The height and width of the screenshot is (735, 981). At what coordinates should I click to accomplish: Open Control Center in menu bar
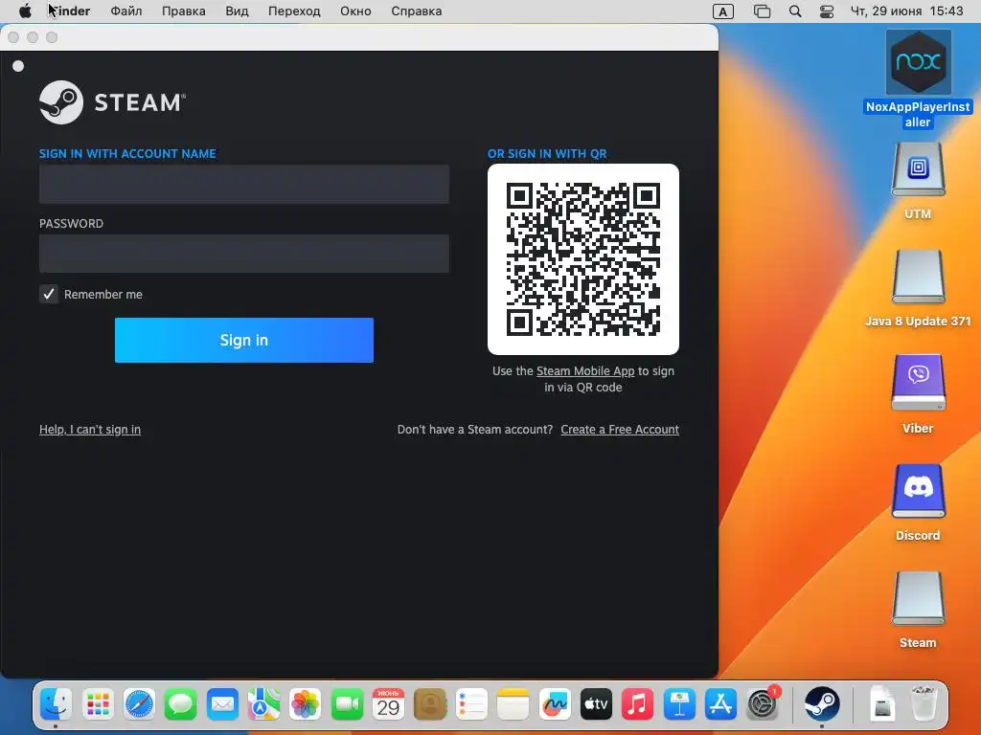[827, 11]
